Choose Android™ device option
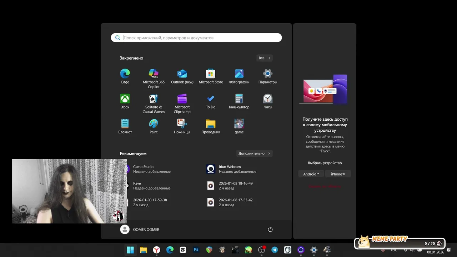457x257 pixels. click(x=311, y=174)
